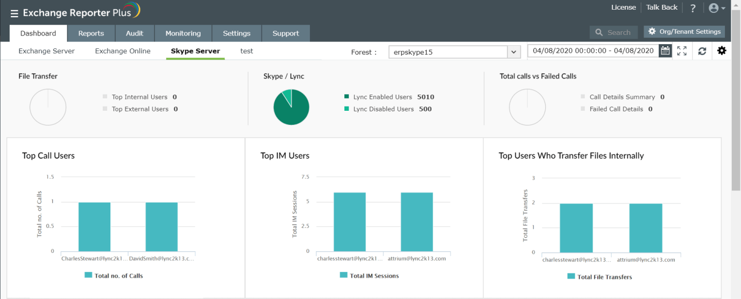Click CharlesStewart bar in Top Call Users
Viewport: 741px width, 299px height.
tap(94, 227)
